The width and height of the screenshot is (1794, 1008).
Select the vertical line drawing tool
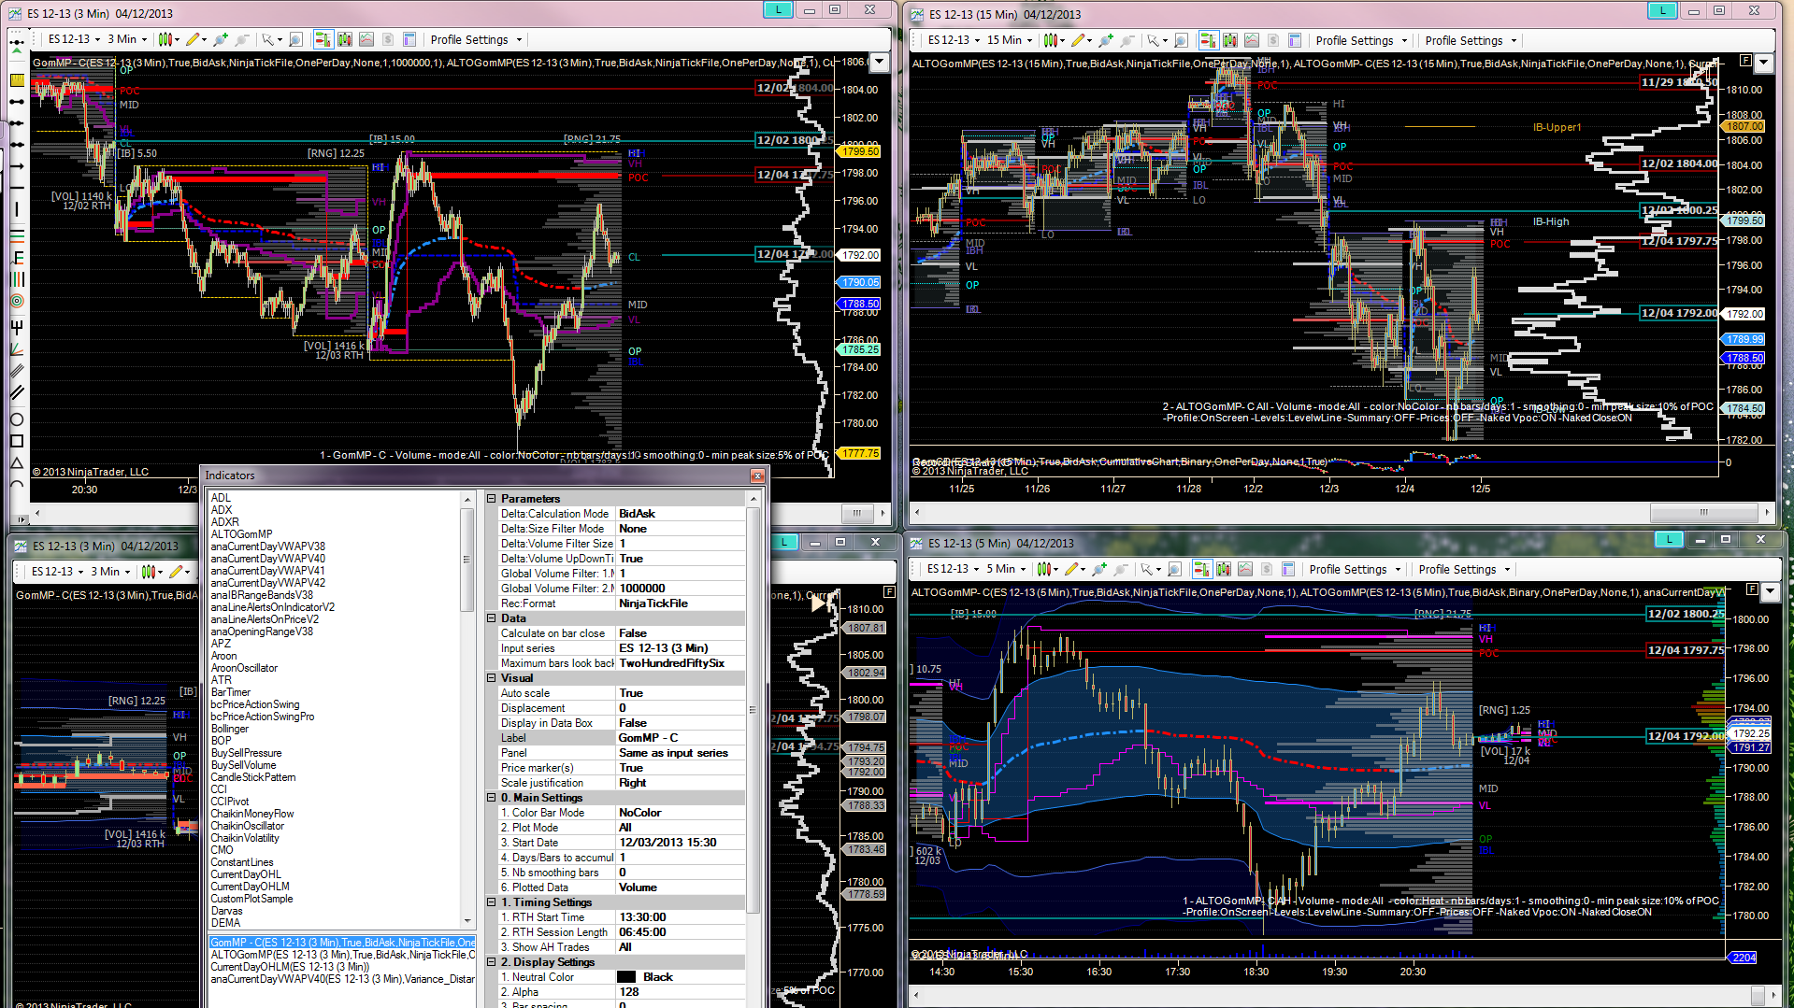click(x=17, y=210)
